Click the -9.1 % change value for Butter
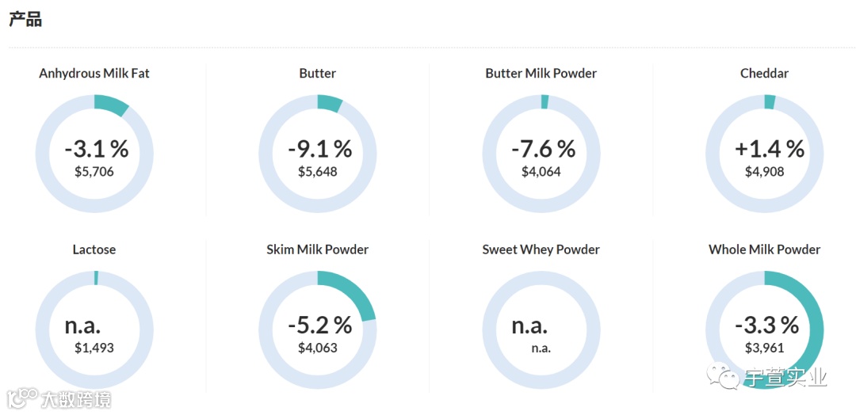The width and height of the screenshot is (856, 415). [x=319, y=148]
